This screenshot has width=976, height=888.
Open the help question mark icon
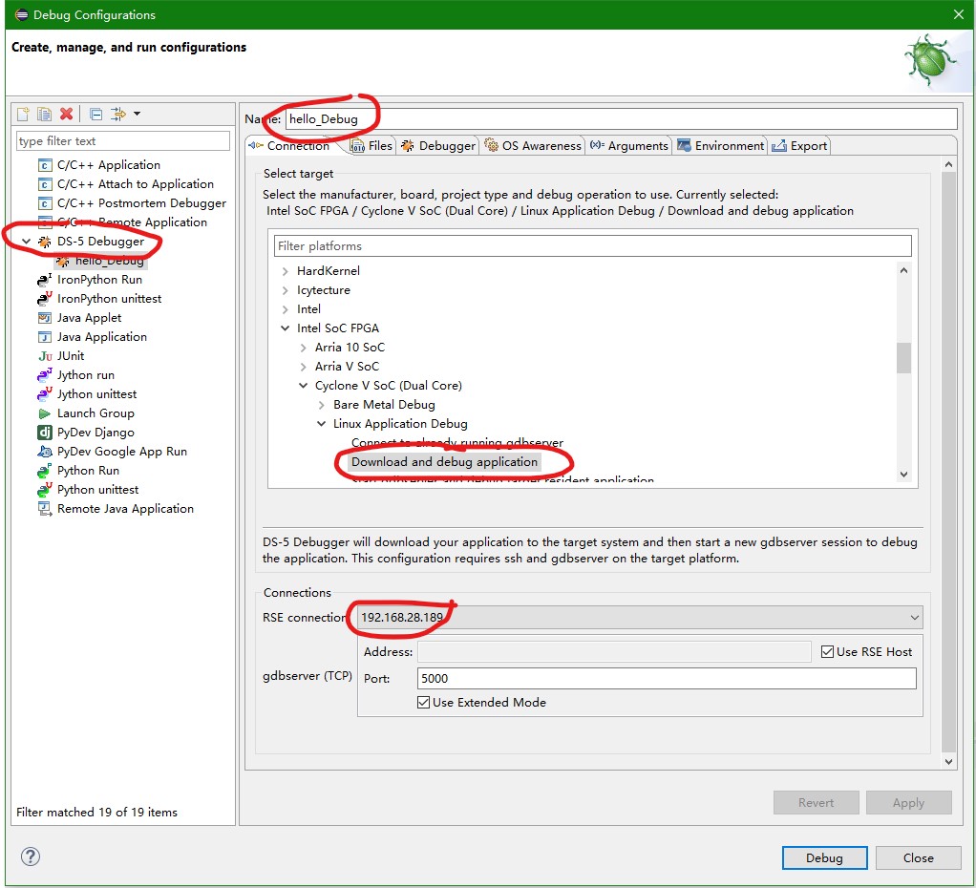coord(31,856)
